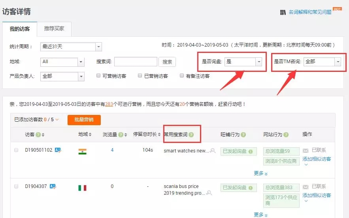
Task: Sort by 浏览量 column arrows
Action: pyautogui.click(x=126, y=135)
